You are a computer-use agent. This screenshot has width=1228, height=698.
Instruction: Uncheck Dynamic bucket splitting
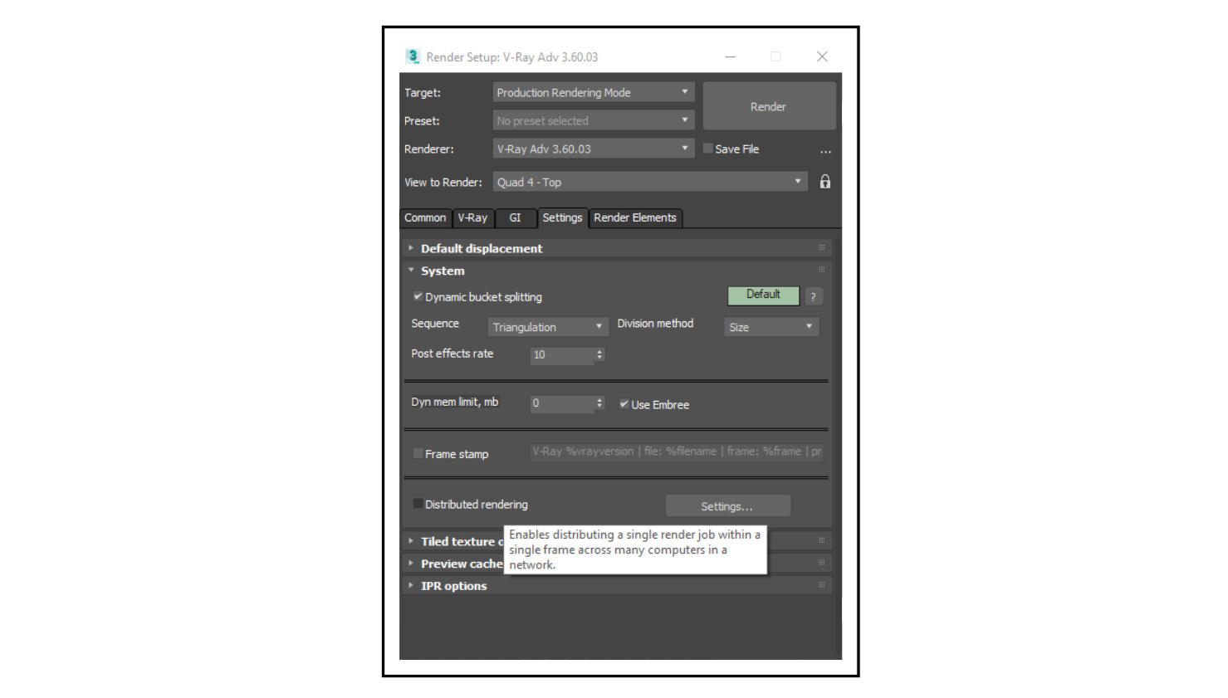click(x=418, y=296)
